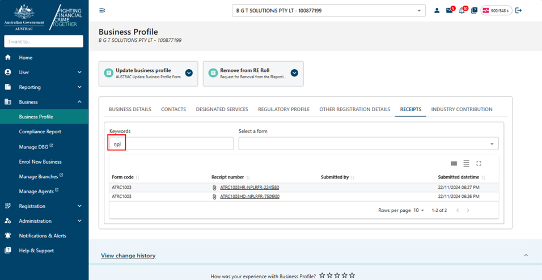Click View change history link
This screenshot has width=542, height=280.
pos(128,256)
